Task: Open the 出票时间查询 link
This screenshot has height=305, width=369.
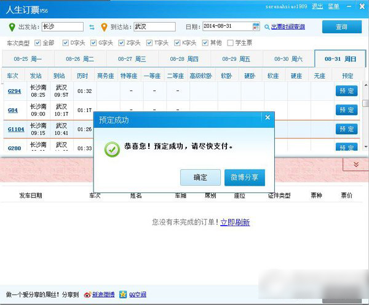Action: (288, 27)
